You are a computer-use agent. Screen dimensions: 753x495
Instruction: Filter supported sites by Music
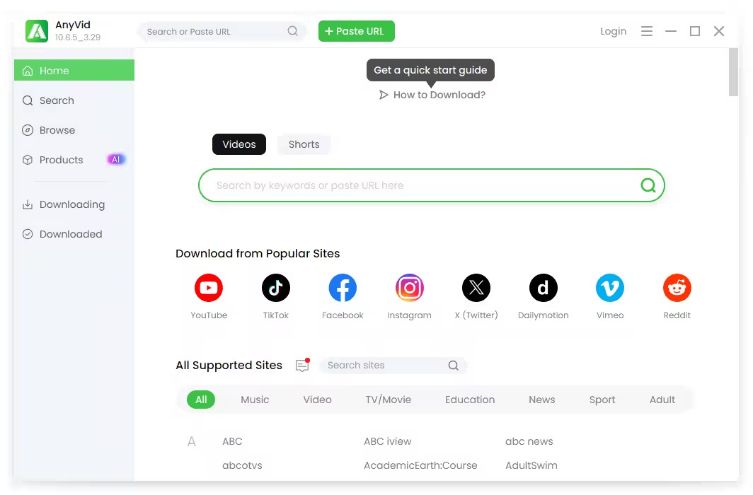point(255,400)
